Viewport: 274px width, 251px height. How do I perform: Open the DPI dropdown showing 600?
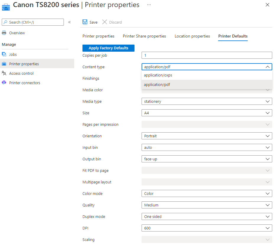(x=207, y=228)
